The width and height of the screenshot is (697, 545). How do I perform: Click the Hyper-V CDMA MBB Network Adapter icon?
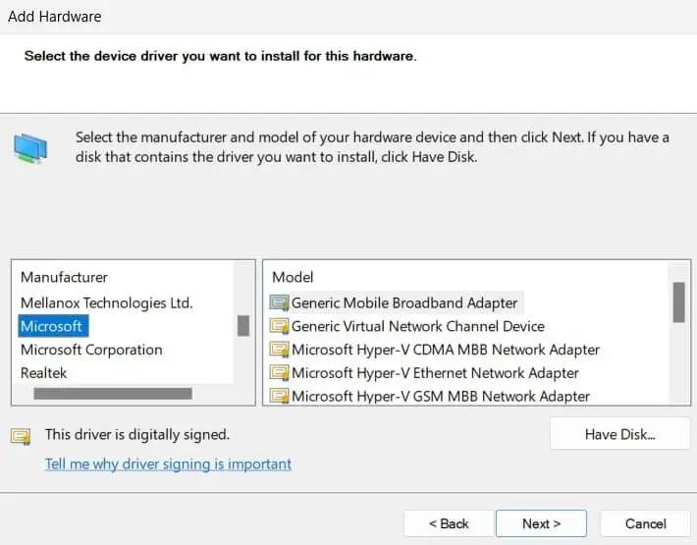[279, 350]
